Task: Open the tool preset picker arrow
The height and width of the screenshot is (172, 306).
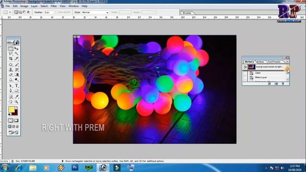Action: 10,12
